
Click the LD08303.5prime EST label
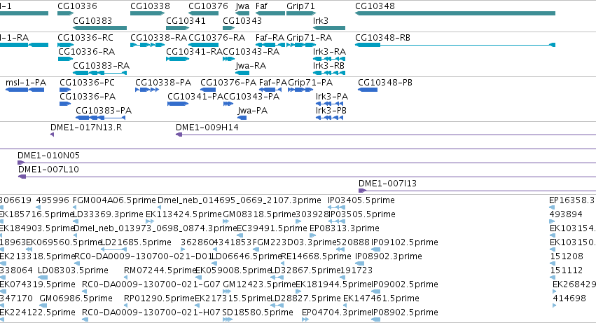73,270
